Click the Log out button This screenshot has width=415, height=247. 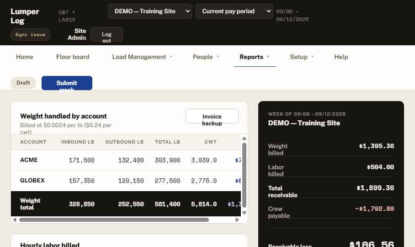106,34
